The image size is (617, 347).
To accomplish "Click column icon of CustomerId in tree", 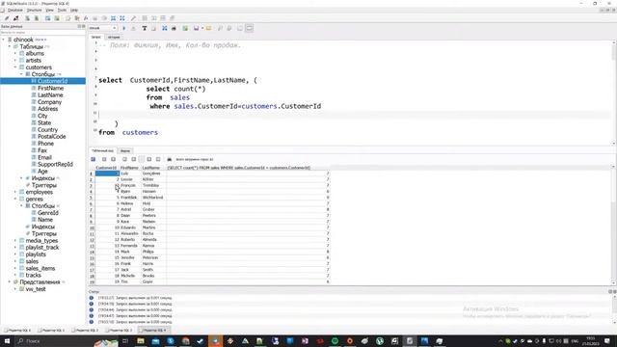I will click(x=34, y=81).
